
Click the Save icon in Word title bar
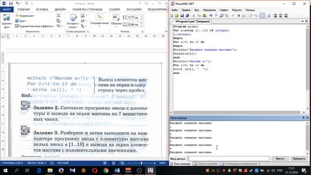point(11,3)
